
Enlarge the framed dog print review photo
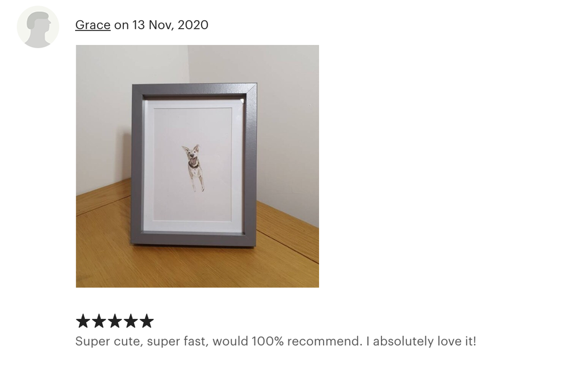click(x=197, y=166)
